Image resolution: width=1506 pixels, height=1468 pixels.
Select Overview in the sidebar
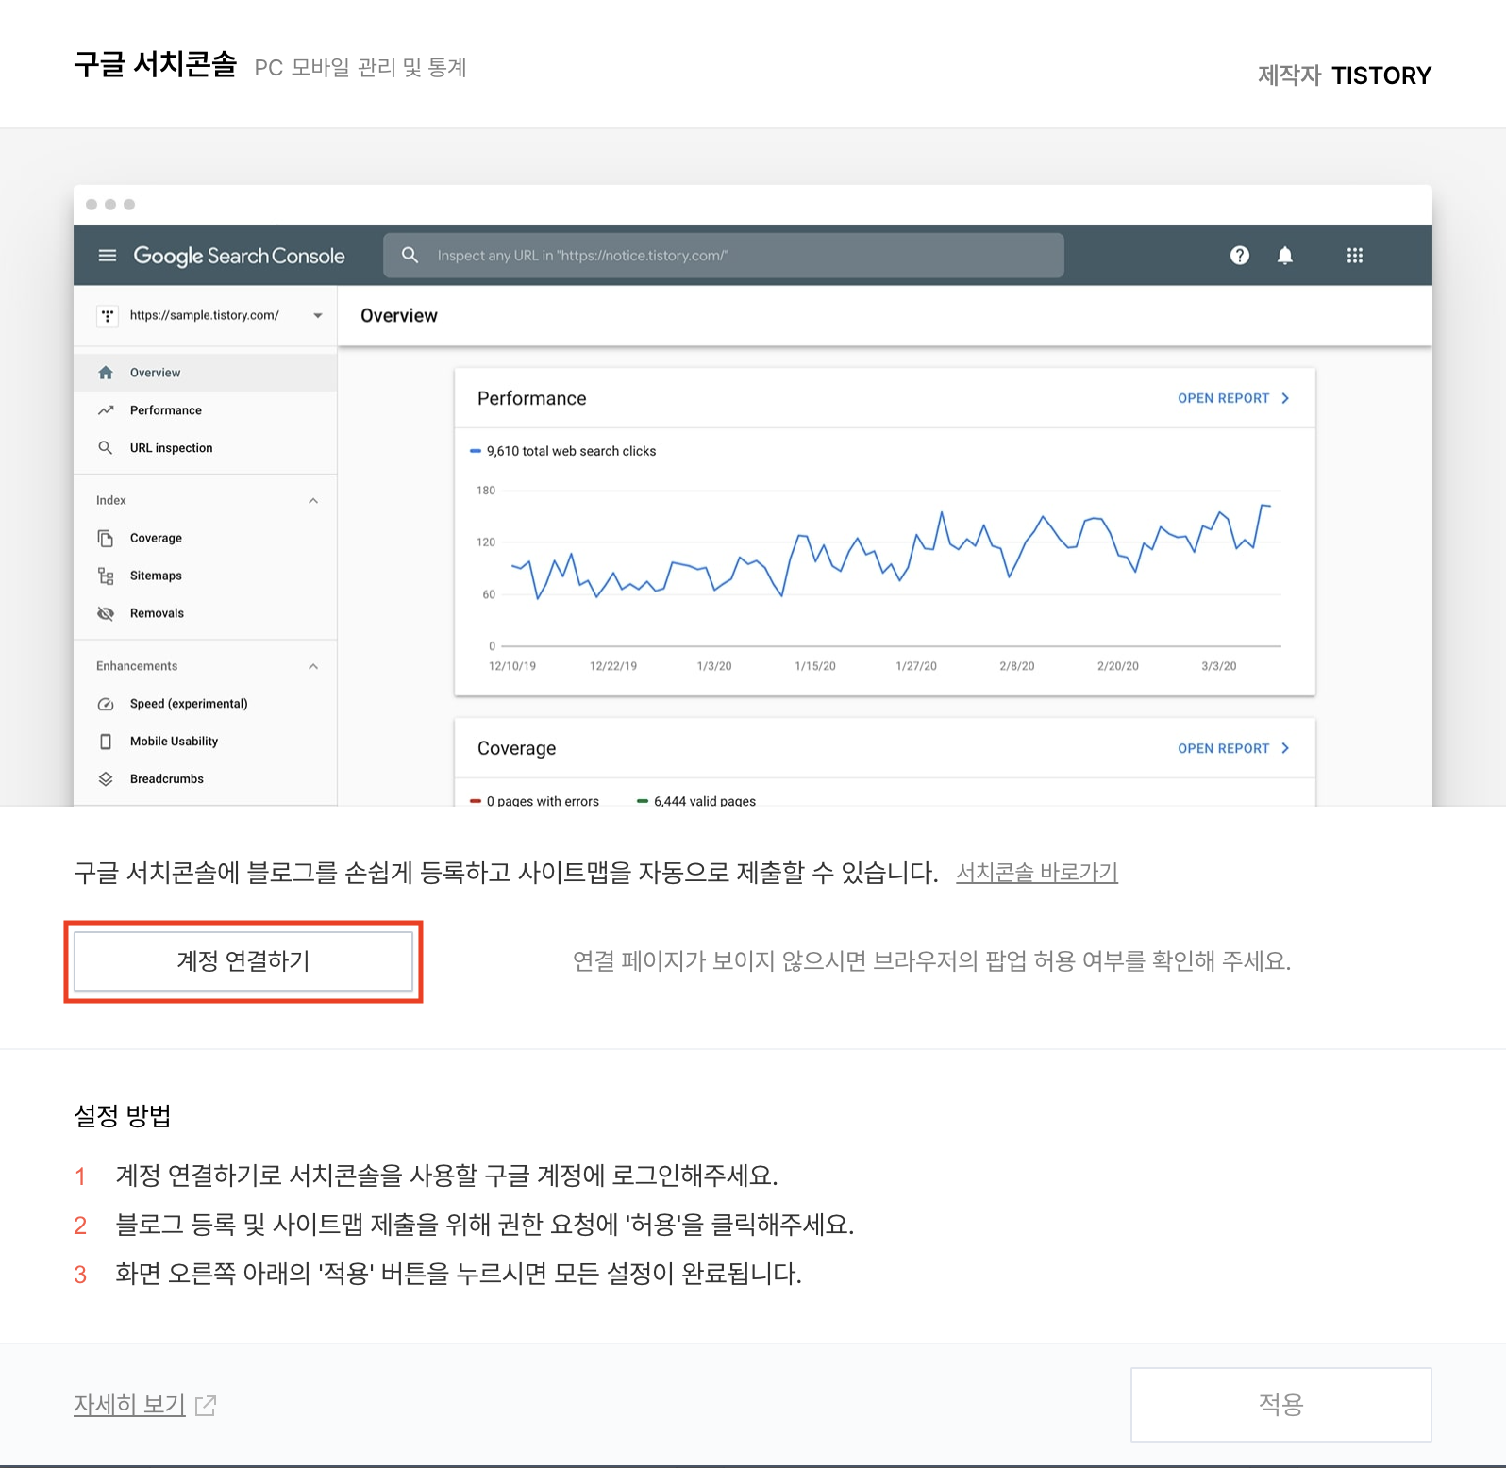(206, 373)
